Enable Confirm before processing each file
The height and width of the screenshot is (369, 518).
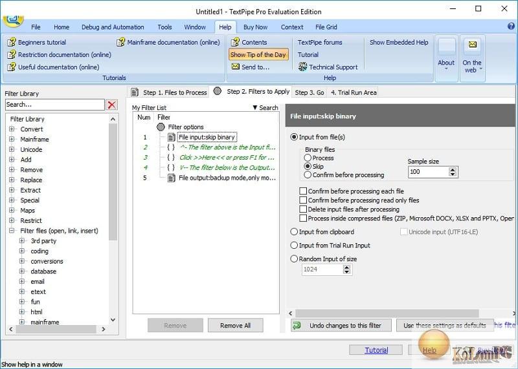303,191
